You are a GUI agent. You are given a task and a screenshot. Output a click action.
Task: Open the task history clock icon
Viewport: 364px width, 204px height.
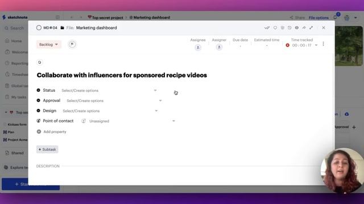[289, 28]
